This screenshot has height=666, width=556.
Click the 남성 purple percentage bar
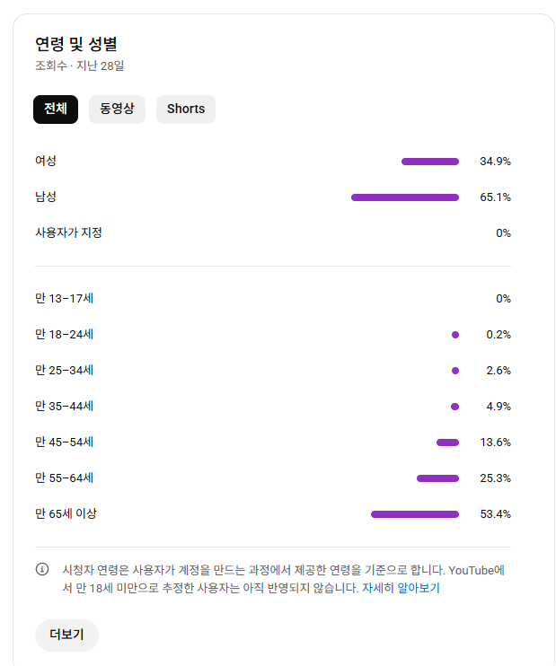405,197
